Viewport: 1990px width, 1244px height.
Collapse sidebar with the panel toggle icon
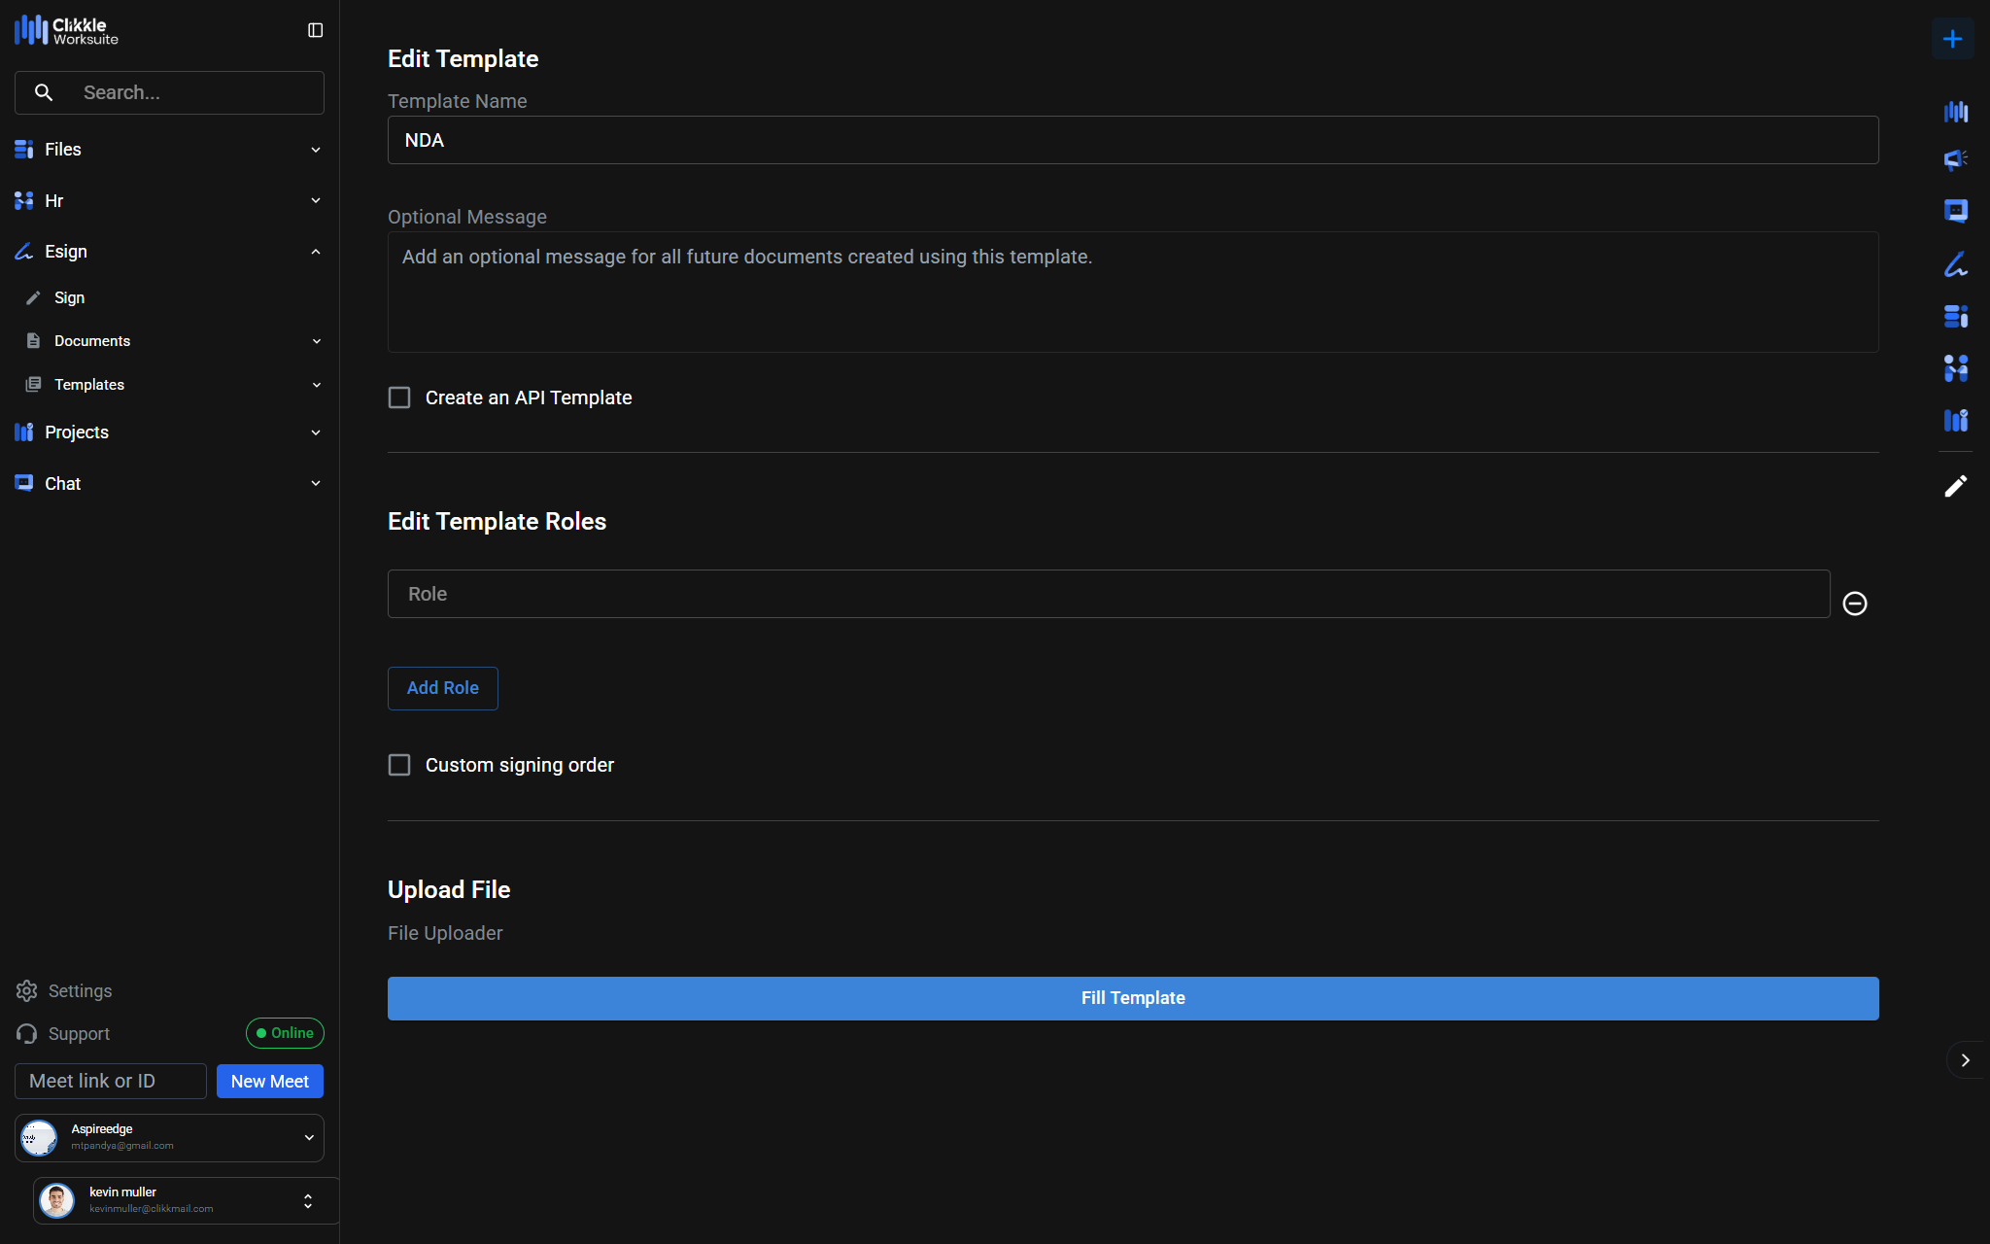point(315,30)
